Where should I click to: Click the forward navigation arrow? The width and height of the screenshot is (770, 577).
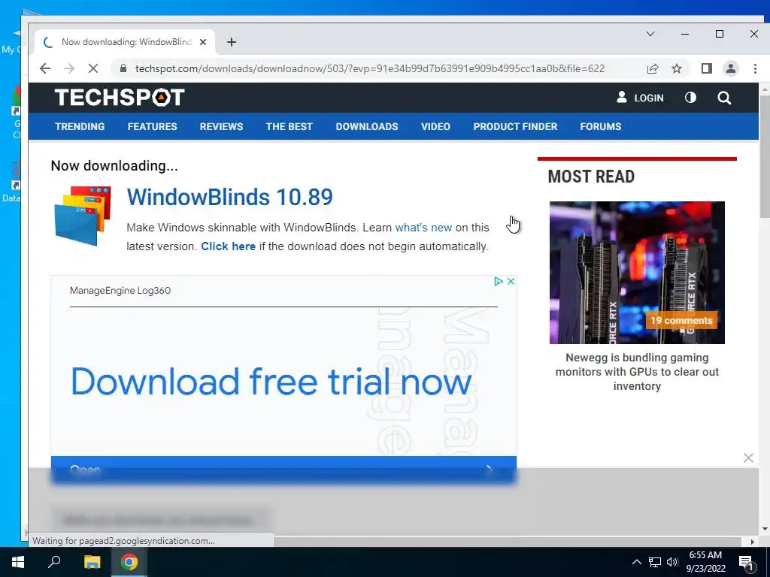click(69, 68)
